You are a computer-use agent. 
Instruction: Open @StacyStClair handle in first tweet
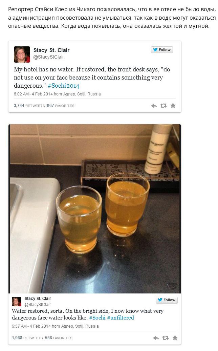click(x=48, y=57)
